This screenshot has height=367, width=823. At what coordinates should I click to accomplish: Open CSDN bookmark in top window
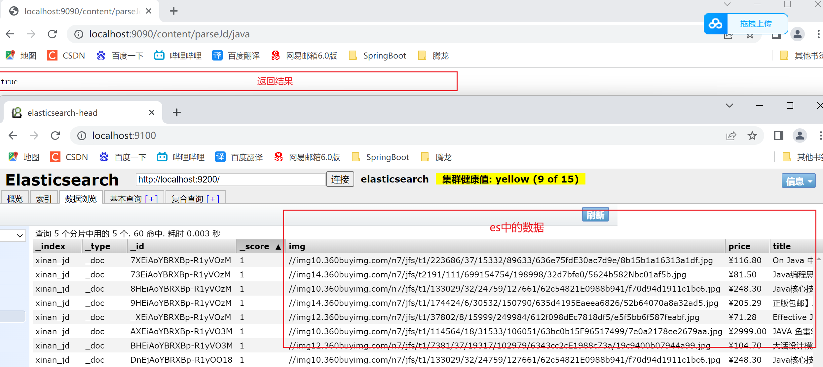(66, 56)
